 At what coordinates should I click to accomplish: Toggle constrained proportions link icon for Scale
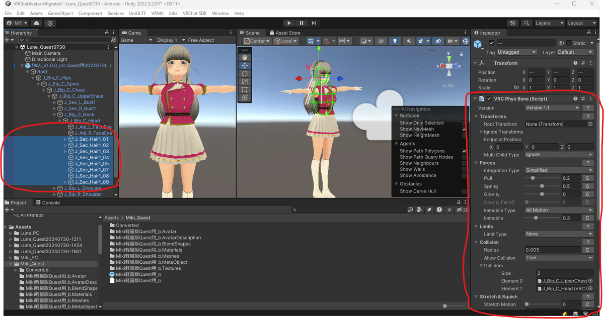516,87
